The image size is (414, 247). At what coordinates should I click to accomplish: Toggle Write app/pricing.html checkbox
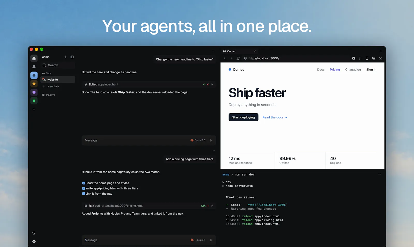click(84, 188)
